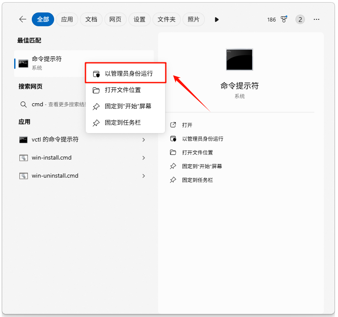Click the 命令提示符 result icon in best match
Viewport: 338px width, 317px height.
(x=23, y=64)
